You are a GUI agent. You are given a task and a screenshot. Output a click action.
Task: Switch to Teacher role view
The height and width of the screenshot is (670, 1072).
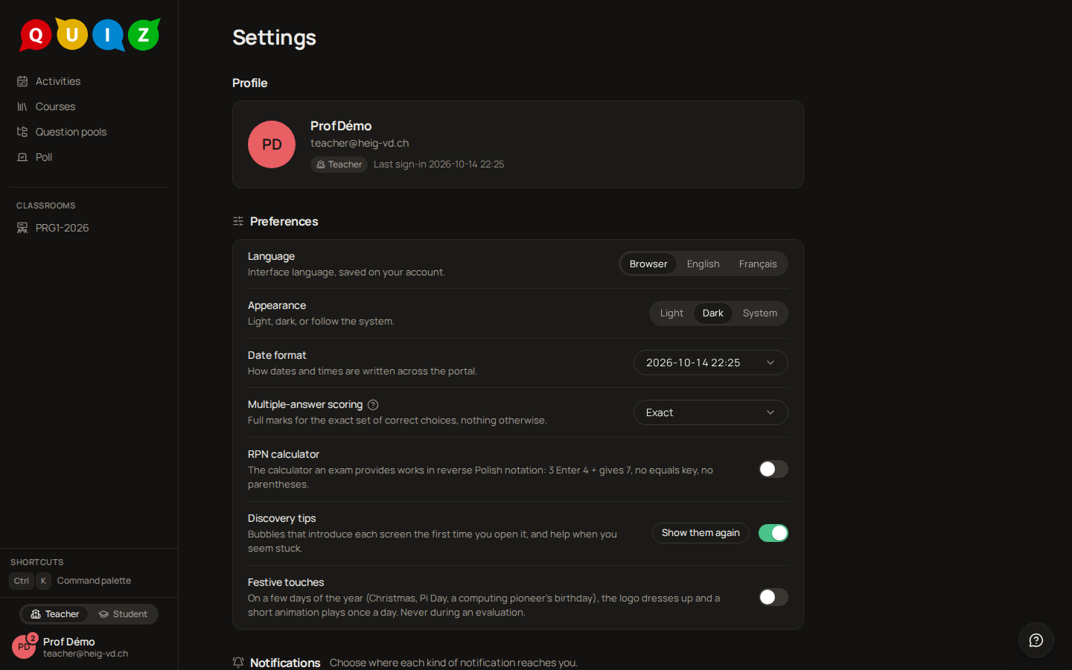pyautogui.click(x=55, y=614)
